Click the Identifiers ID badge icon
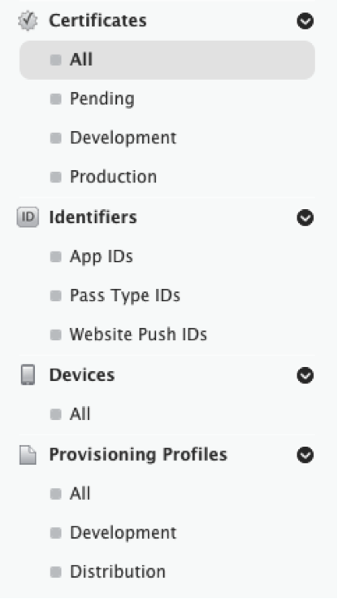Viewport: 338px width, 599px height. click(28, 217)
